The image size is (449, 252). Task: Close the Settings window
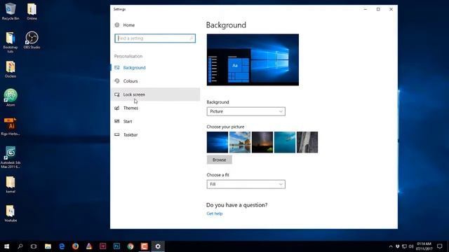click(x=391, y=9)
